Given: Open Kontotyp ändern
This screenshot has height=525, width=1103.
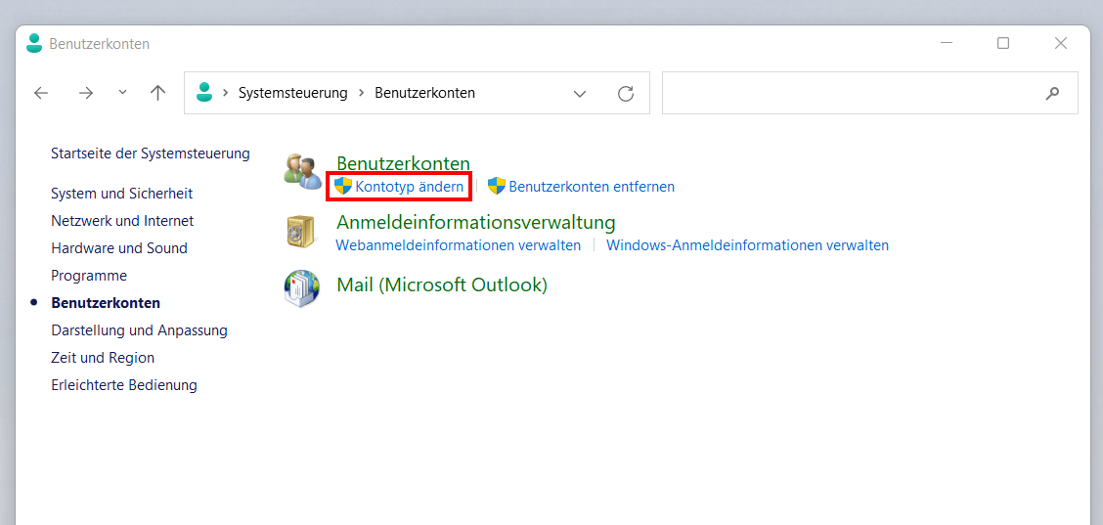Looking at the screenshot, I should click(410, 187).
